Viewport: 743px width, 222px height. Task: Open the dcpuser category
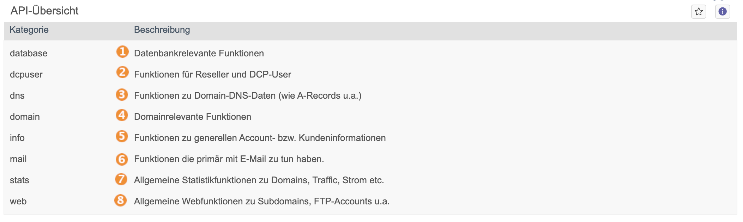[x=26, y=74]
